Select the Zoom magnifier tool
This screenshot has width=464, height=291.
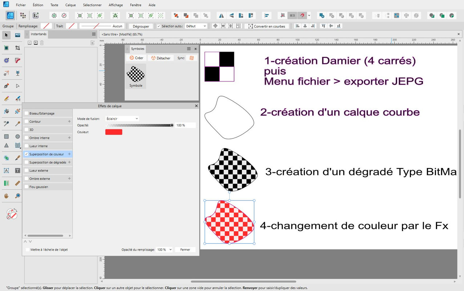pyautogui.click(x=17, y=196)
